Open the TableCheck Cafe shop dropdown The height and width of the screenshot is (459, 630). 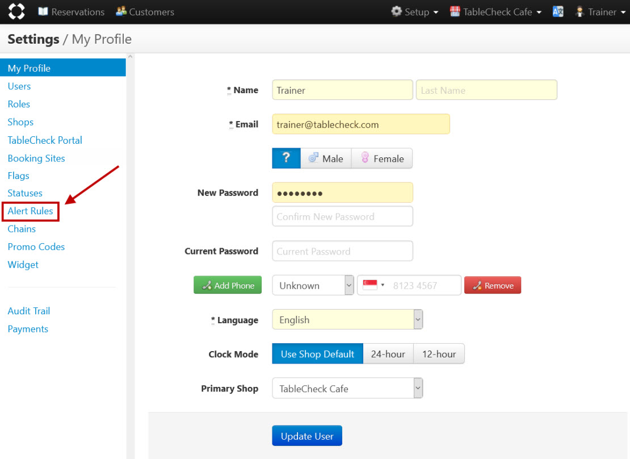496,12
